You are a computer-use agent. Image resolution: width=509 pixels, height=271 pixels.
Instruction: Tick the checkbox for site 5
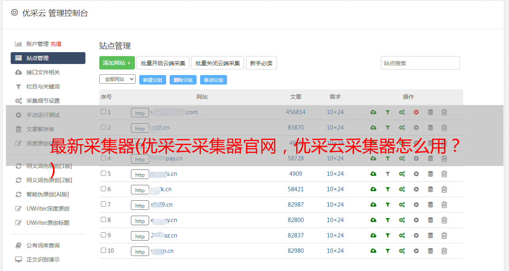point(103,173)
